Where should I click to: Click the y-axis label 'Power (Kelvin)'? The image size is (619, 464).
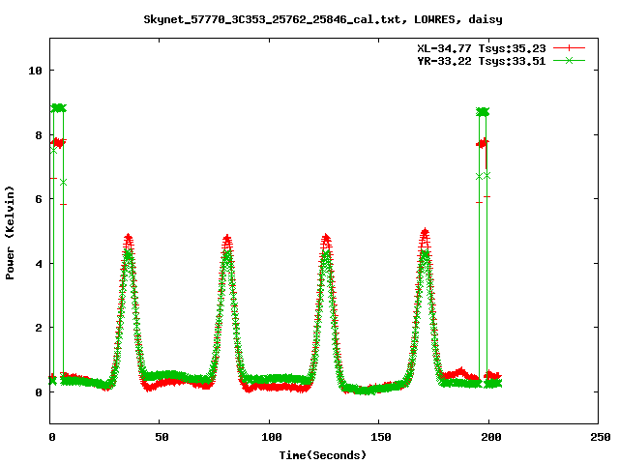(x=10, y=233)
